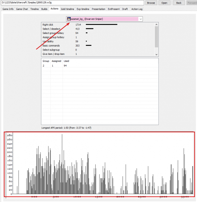This screenshot has width=197, height=202.
Task: Click the Used value 94 cell
Action: [65, 65]
